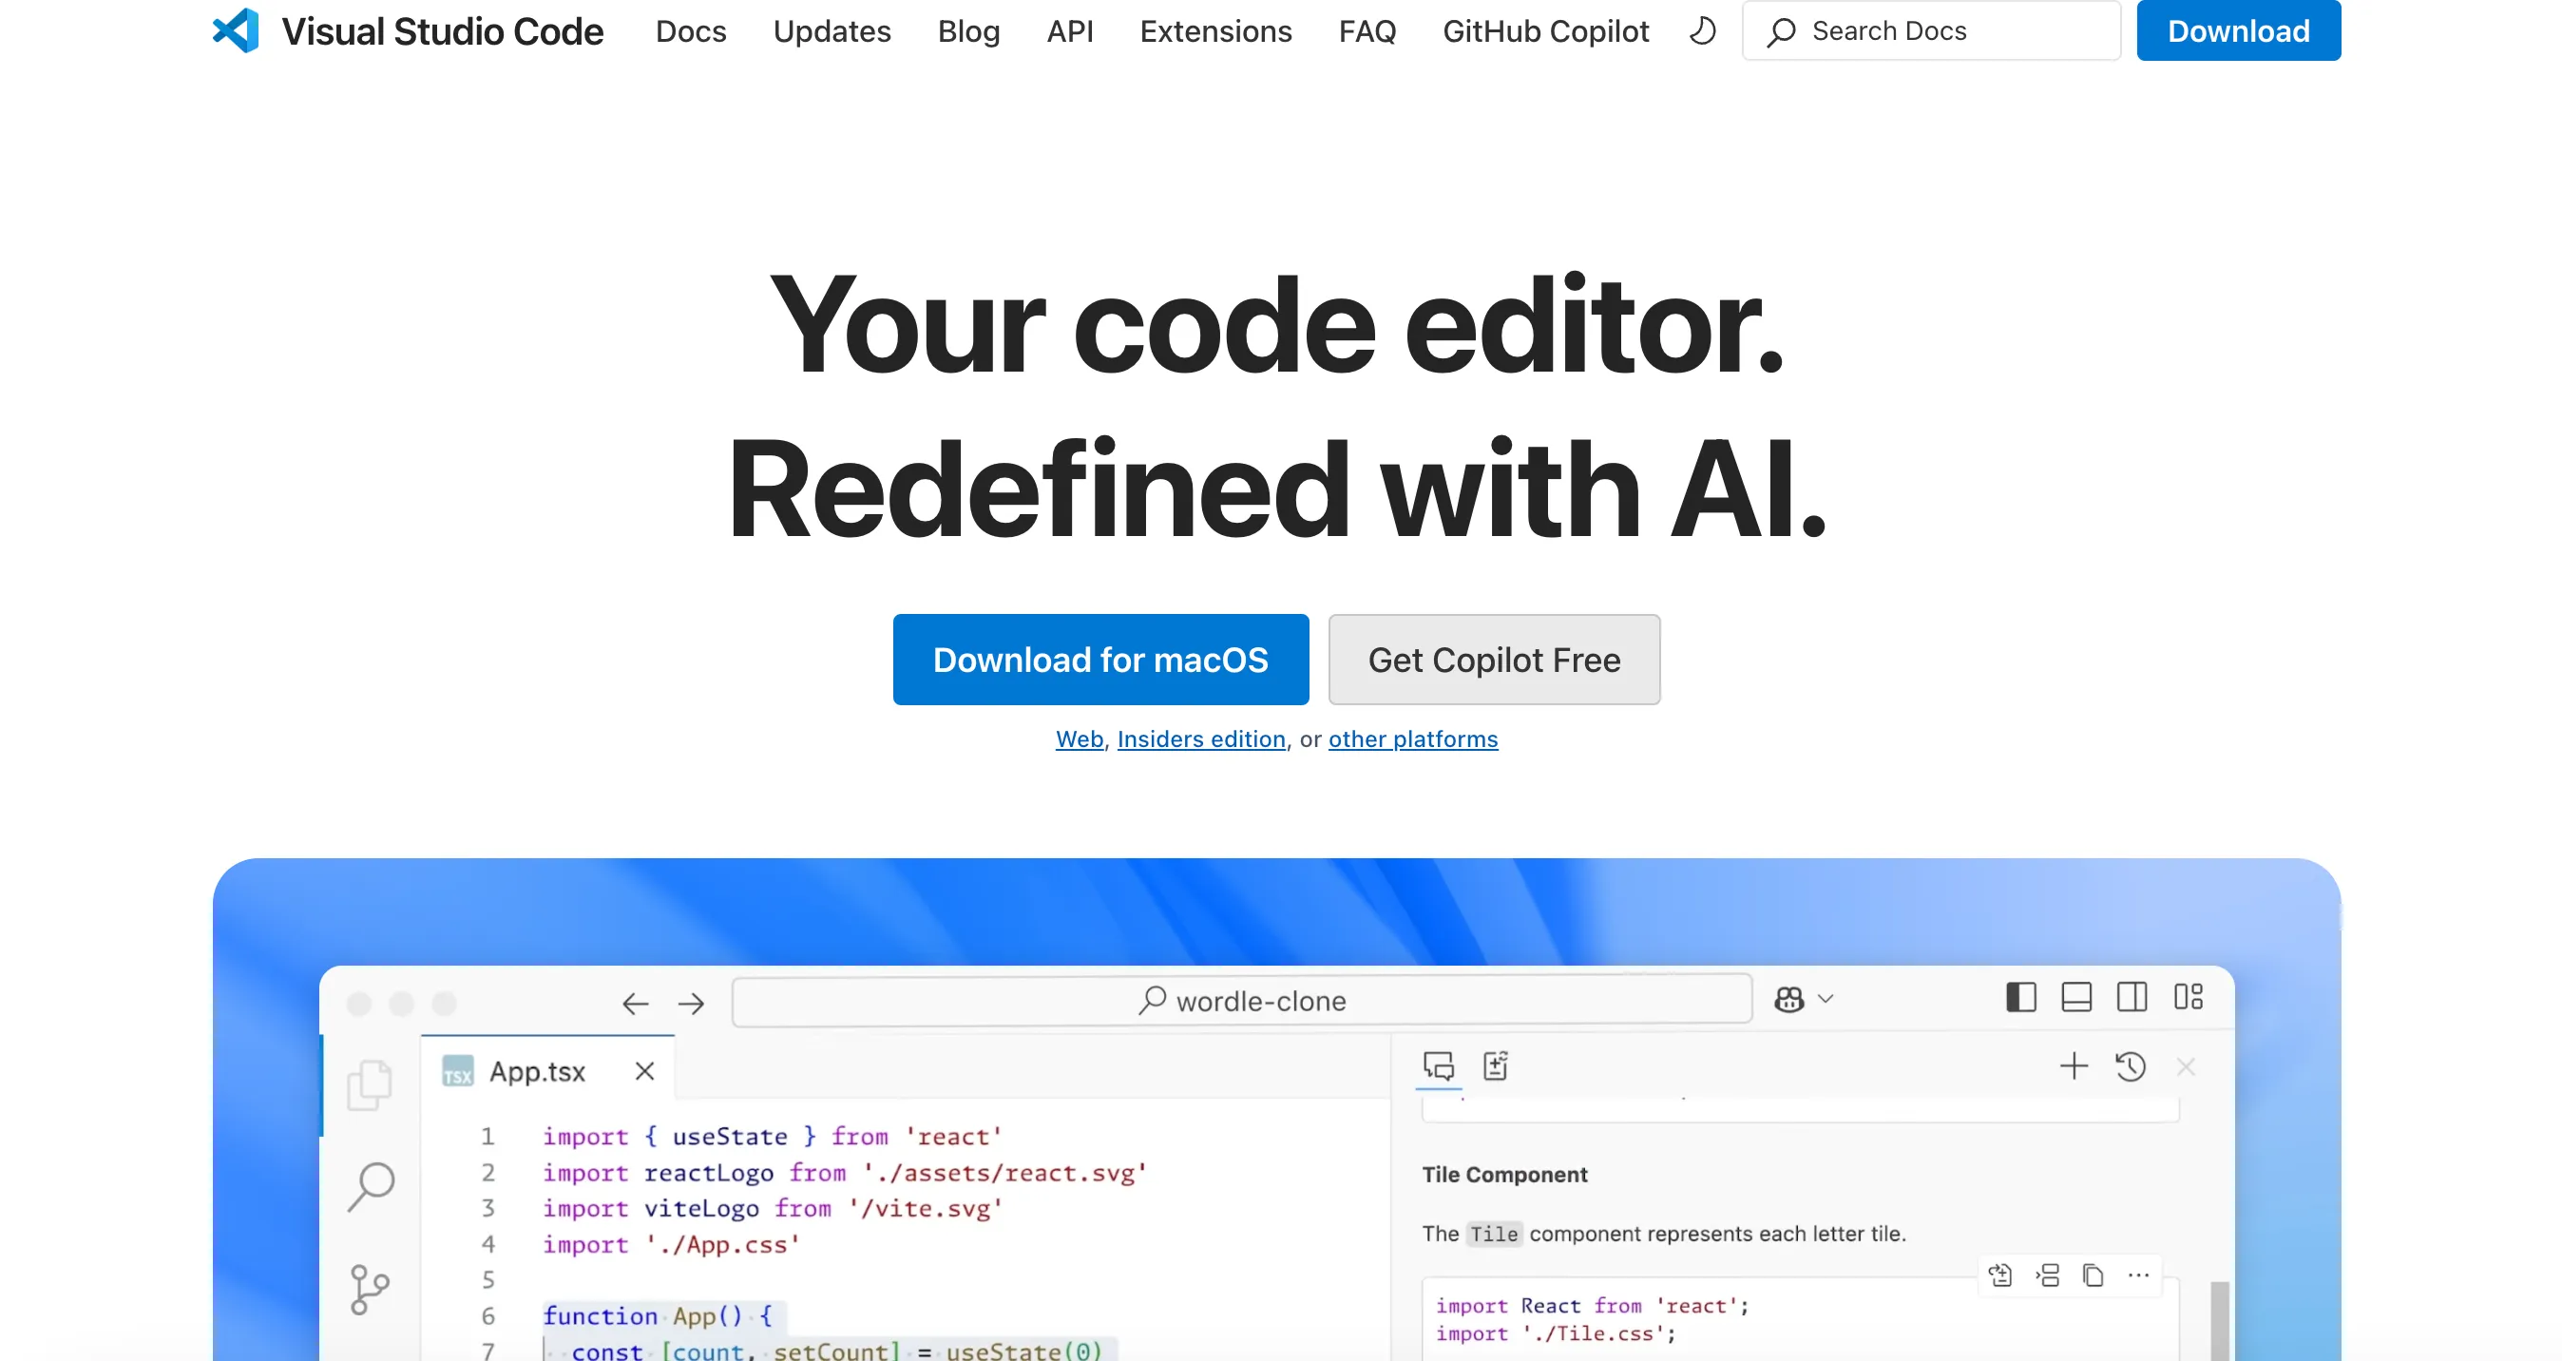The height and width of the screenshot is (1361, 2562).
Task: Click the line importing reactLogo
Action: pos(846,1173)
